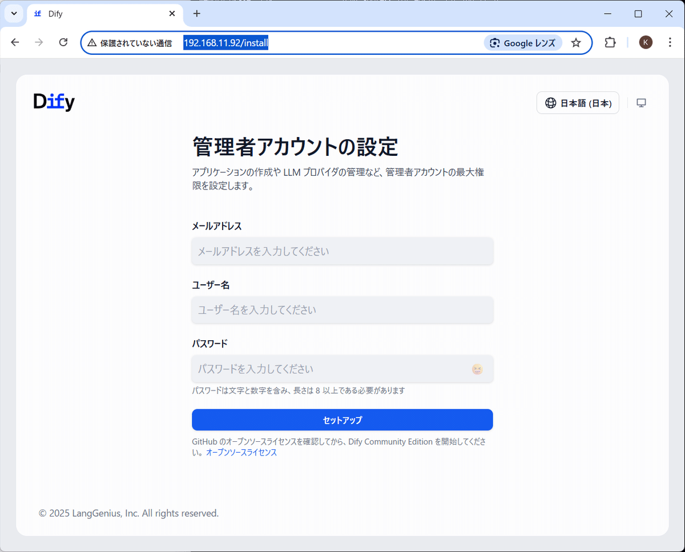This screenshot has width=685, height=552.
Task: Open Chrome's three-dot menu
Action: (669, 42)
